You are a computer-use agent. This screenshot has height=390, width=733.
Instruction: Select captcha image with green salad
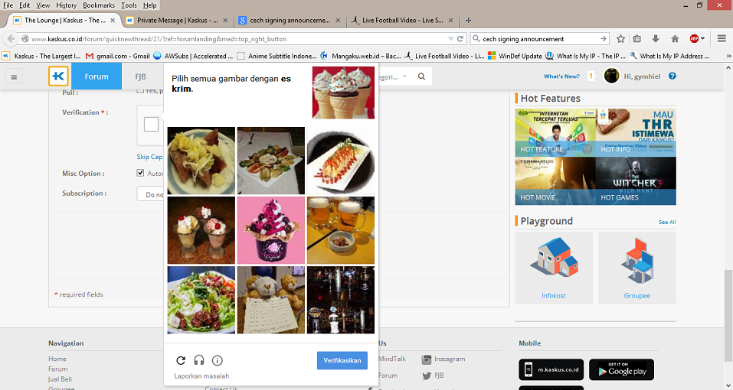[x=201, y=300]
